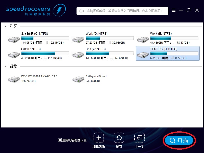The image size is (204, 153).
Task: Refresh the drive list with 刷新 icon
Action: (119, 138)
